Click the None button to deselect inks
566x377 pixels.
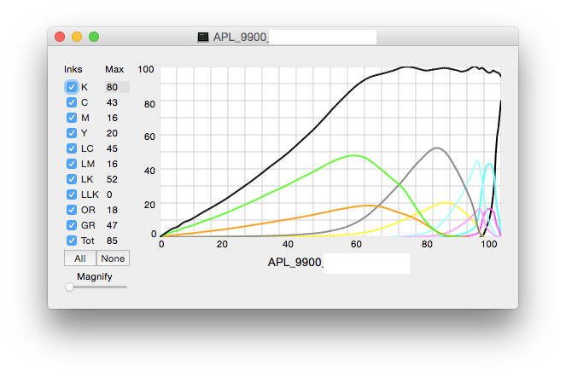(x=113, y=258)
